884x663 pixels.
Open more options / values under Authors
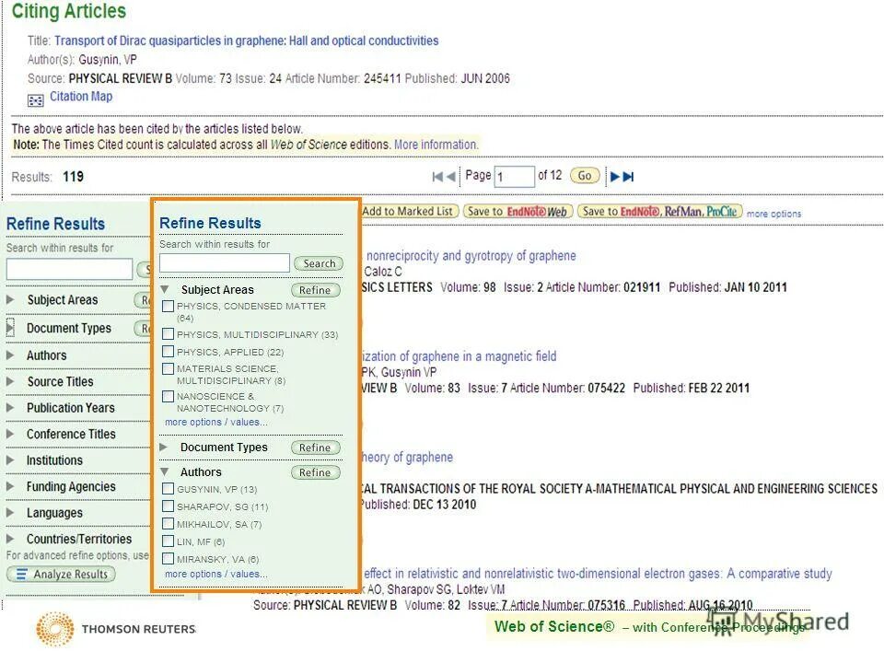click(215, 574)
